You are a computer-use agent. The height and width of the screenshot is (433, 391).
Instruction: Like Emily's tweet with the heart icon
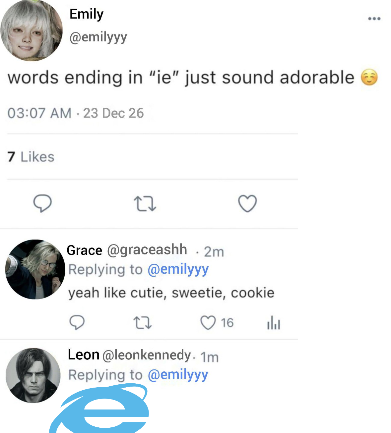pyautogui.click(x=247, y=203)
